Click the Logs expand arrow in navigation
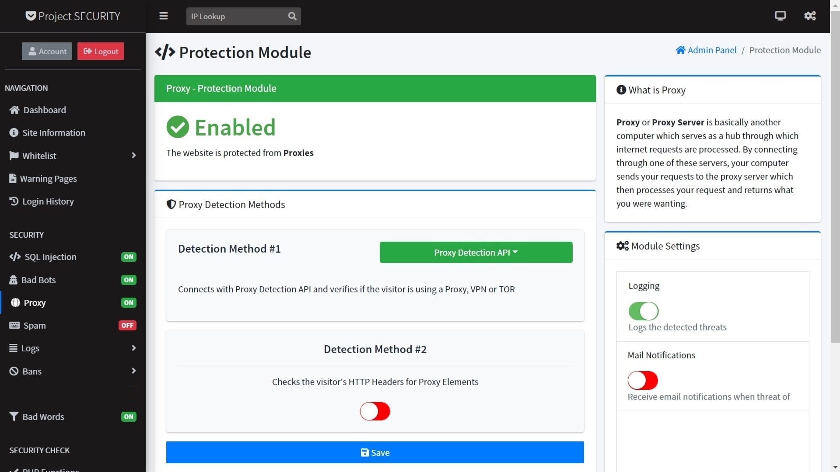840x472 pixels. pos(134,348)
